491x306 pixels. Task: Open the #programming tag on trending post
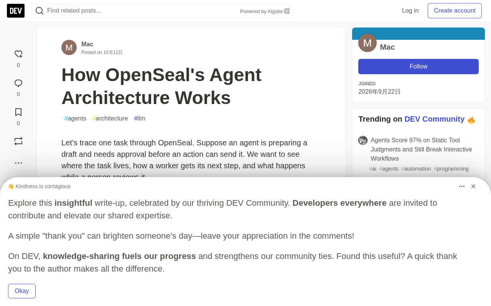coord(451,169)
